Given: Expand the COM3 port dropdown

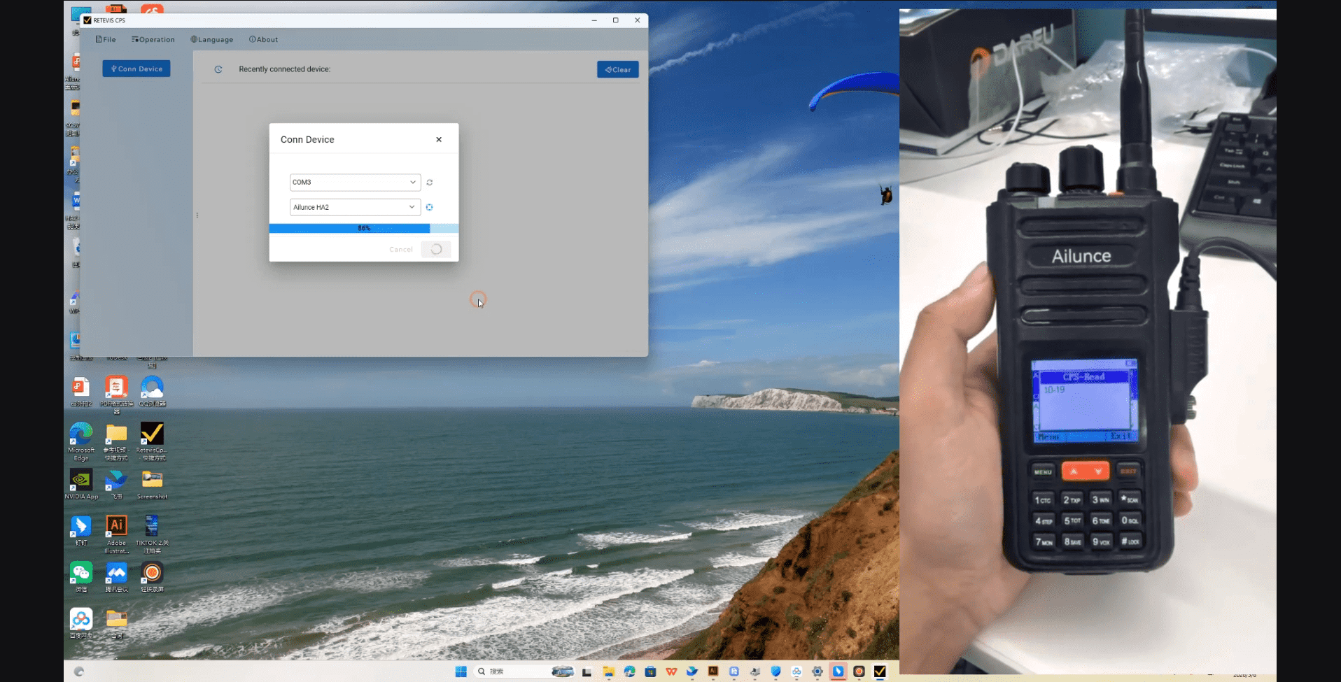Looking at the screenshot, I should pos(355,182).
